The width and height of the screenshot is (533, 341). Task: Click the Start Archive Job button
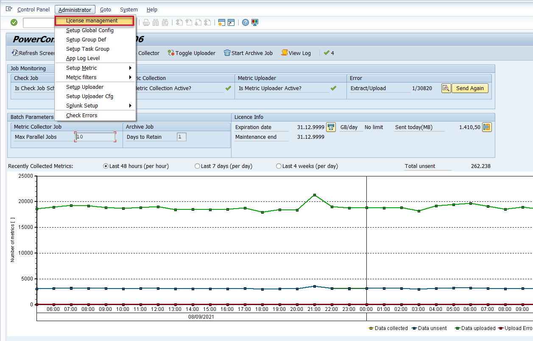248,53
